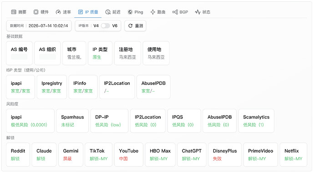Click ipapi 极低风险 (0.0001) risk card
314x173 pixels.
[x=30, y=121]
